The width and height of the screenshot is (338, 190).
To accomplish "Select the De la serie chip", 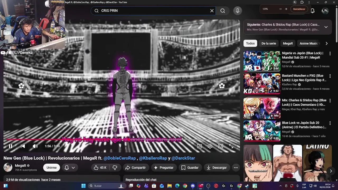I will [x=269, y=43].
